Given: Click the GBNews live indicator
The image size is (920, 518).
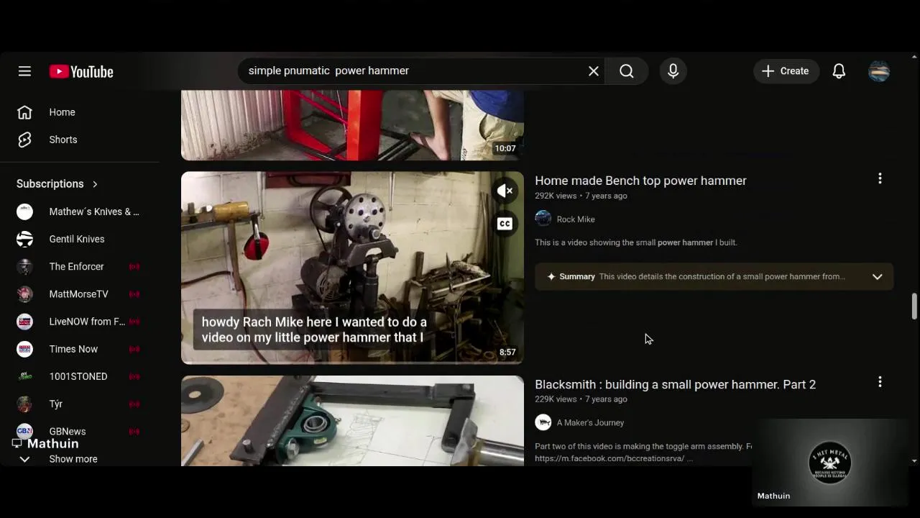Looking at the screenshot, I should click(134, 432).
